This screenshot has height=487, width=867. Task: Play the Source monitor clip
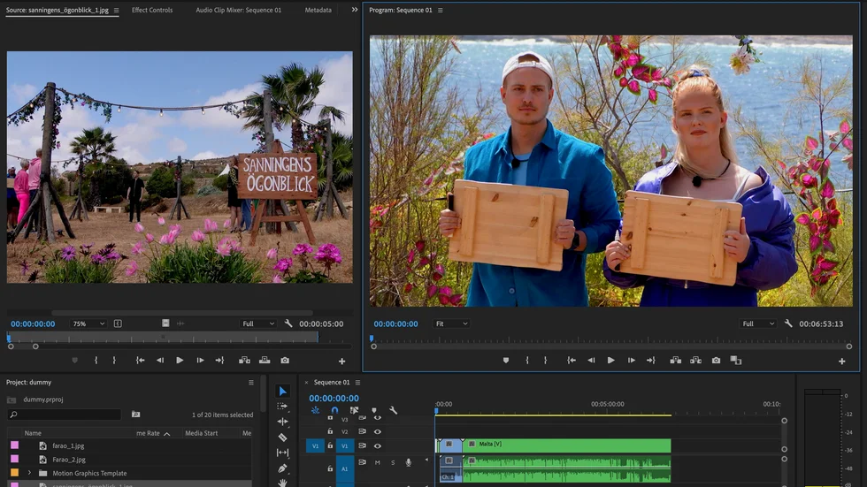point(180,361)
